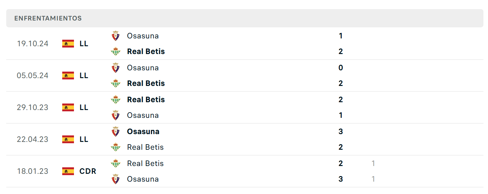Click Spain flag next to CDR label
488x194 pixels.
[x=68, y=171]
